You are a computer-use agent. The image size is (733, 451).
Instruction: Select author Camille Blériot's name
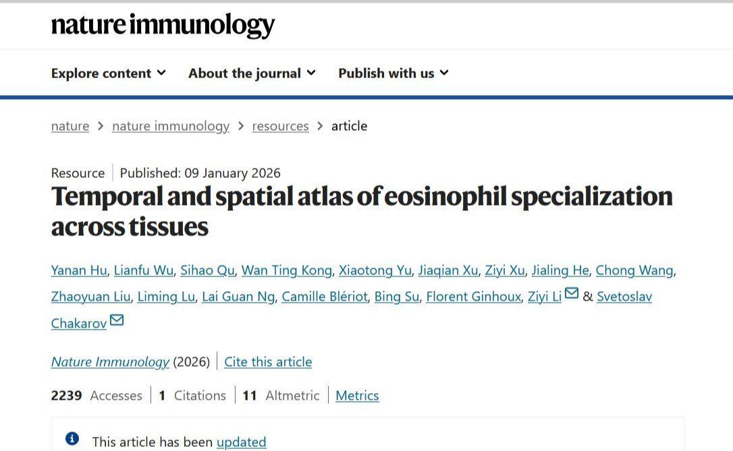pos(324,297)
